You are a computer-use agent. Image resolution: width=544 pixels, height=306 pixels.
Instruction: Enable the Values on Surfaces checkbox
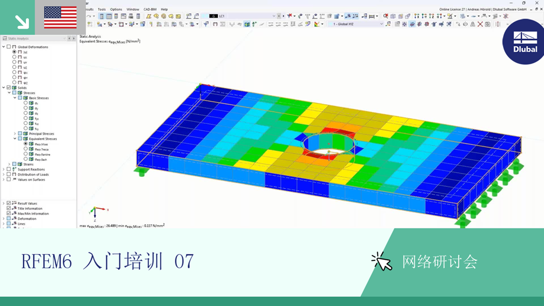pyautogui.click(x=8, y=180)
